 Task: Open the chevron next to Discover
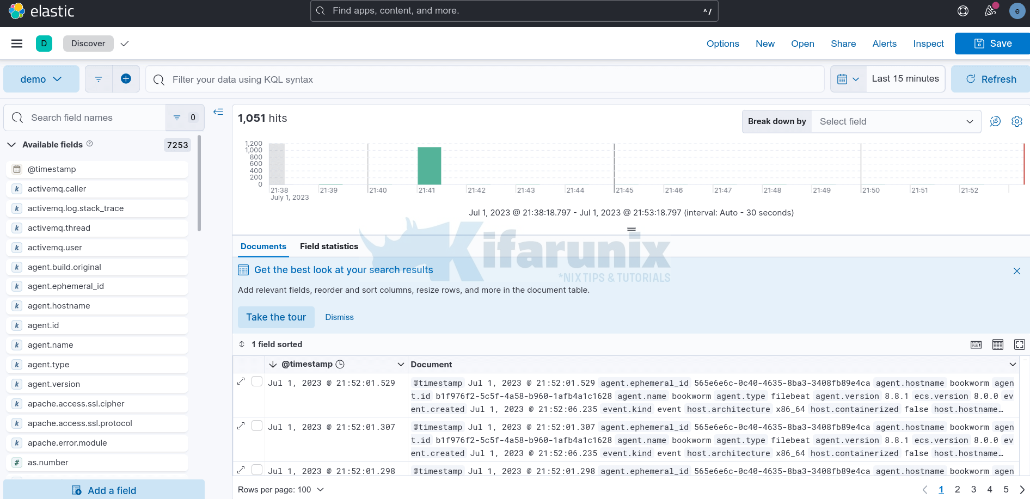[125, 44]
